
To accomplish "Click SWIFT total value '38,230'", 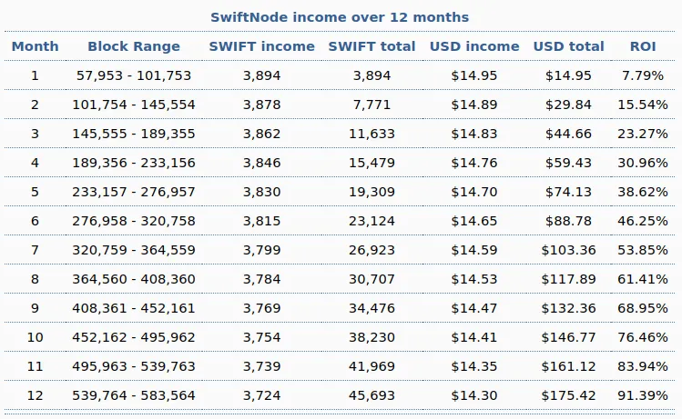I will click(372, 337).
